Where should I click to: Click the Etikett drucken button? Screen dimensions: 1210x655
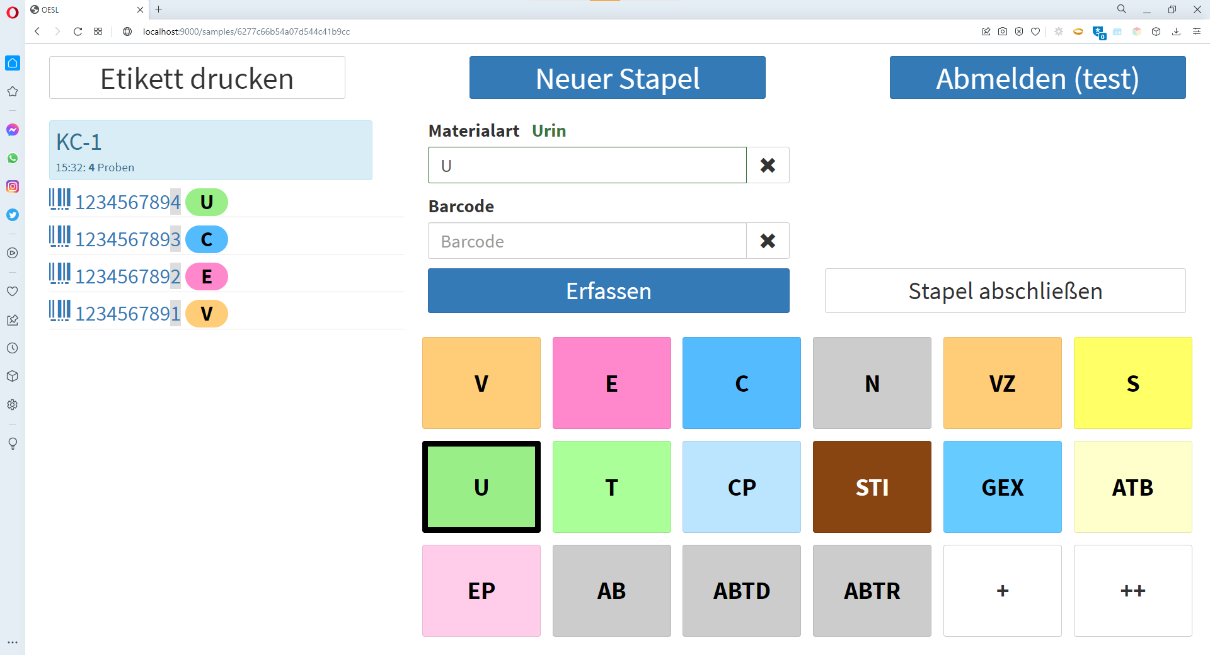tap(197, 78)
